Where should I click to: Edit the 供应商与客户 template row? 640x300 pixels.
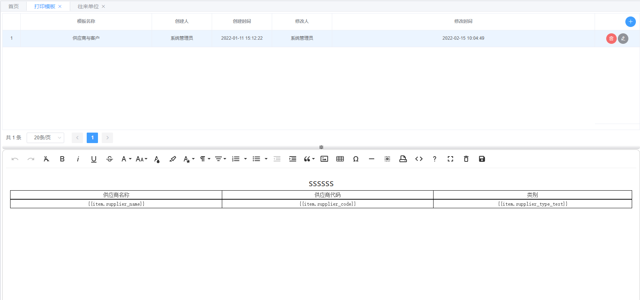[623, 39]
